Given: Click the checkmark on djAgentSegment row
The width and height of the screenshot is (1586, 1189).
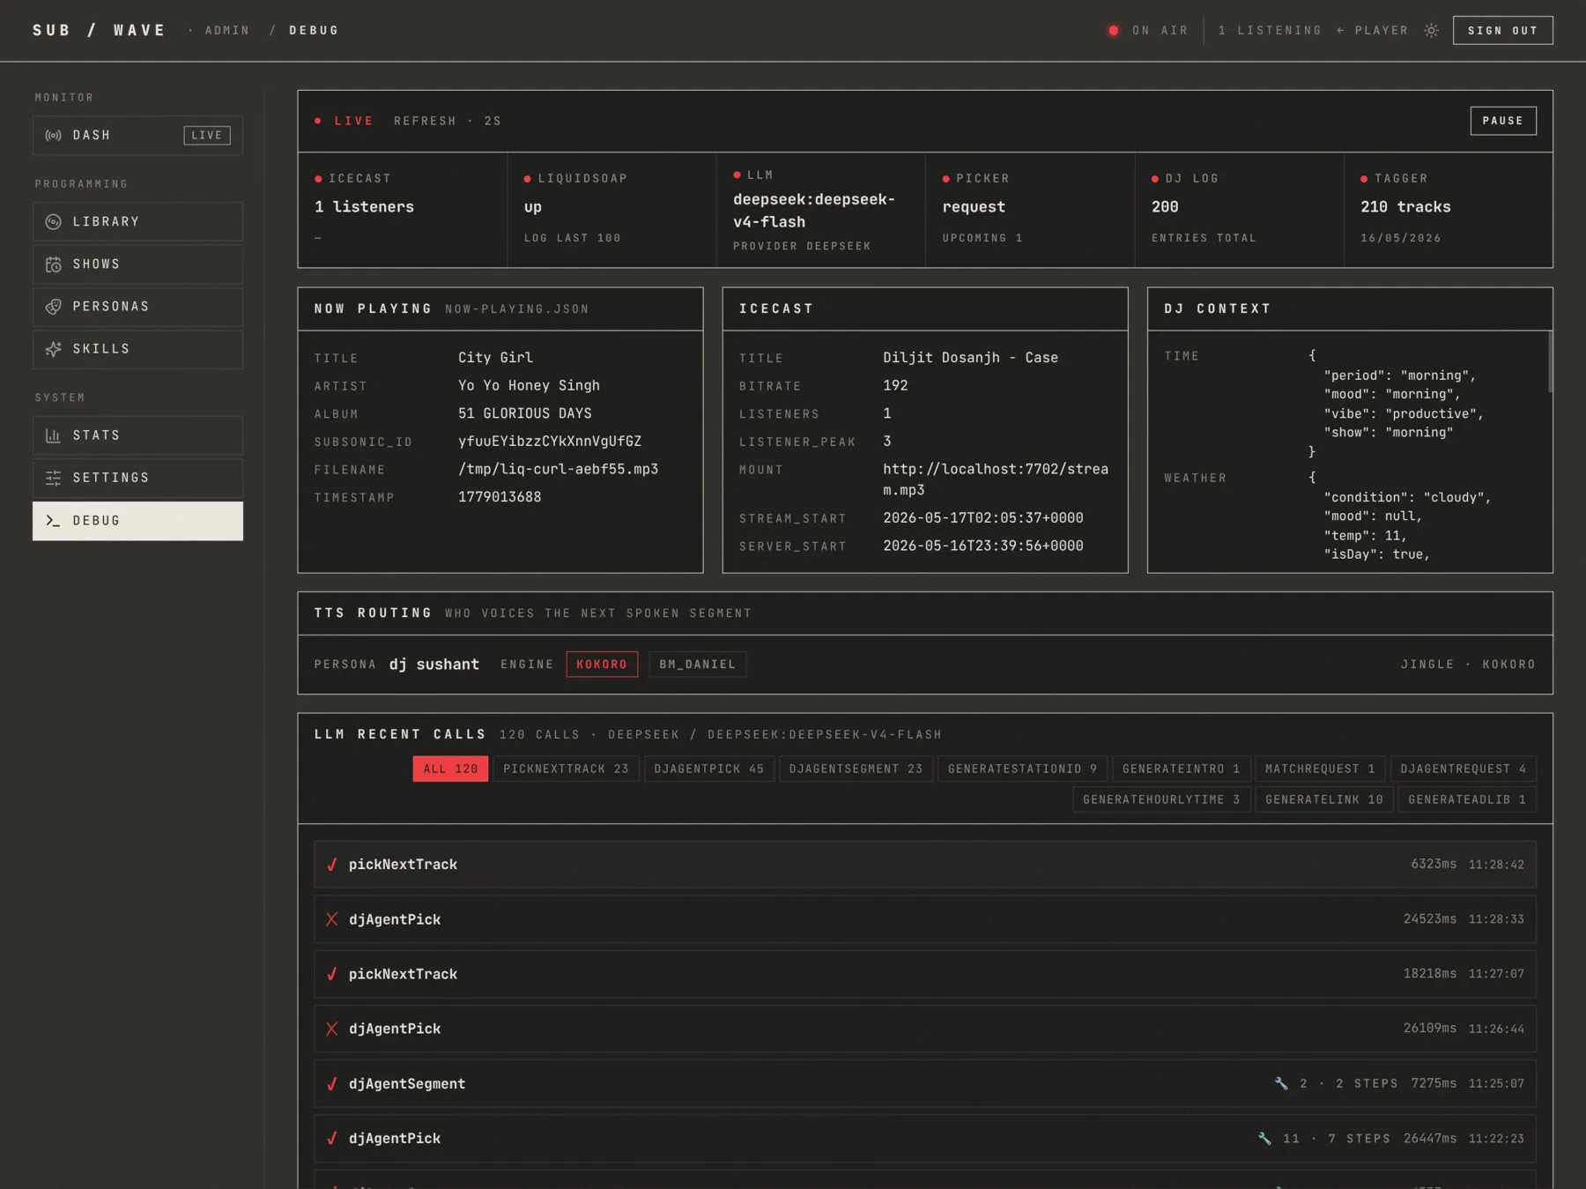Looking at the screenshot, I should tap(332, 1084).
